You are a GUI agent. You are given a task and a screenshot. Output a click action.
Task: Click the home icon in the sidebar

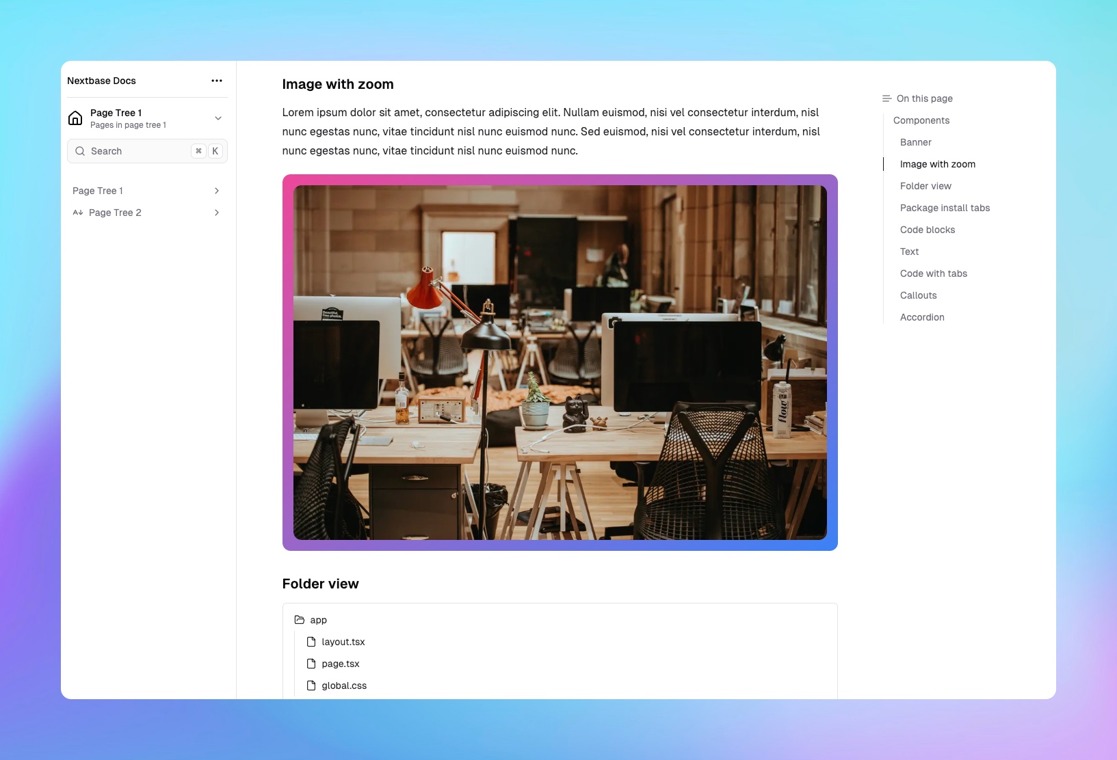tap(75, 118)
